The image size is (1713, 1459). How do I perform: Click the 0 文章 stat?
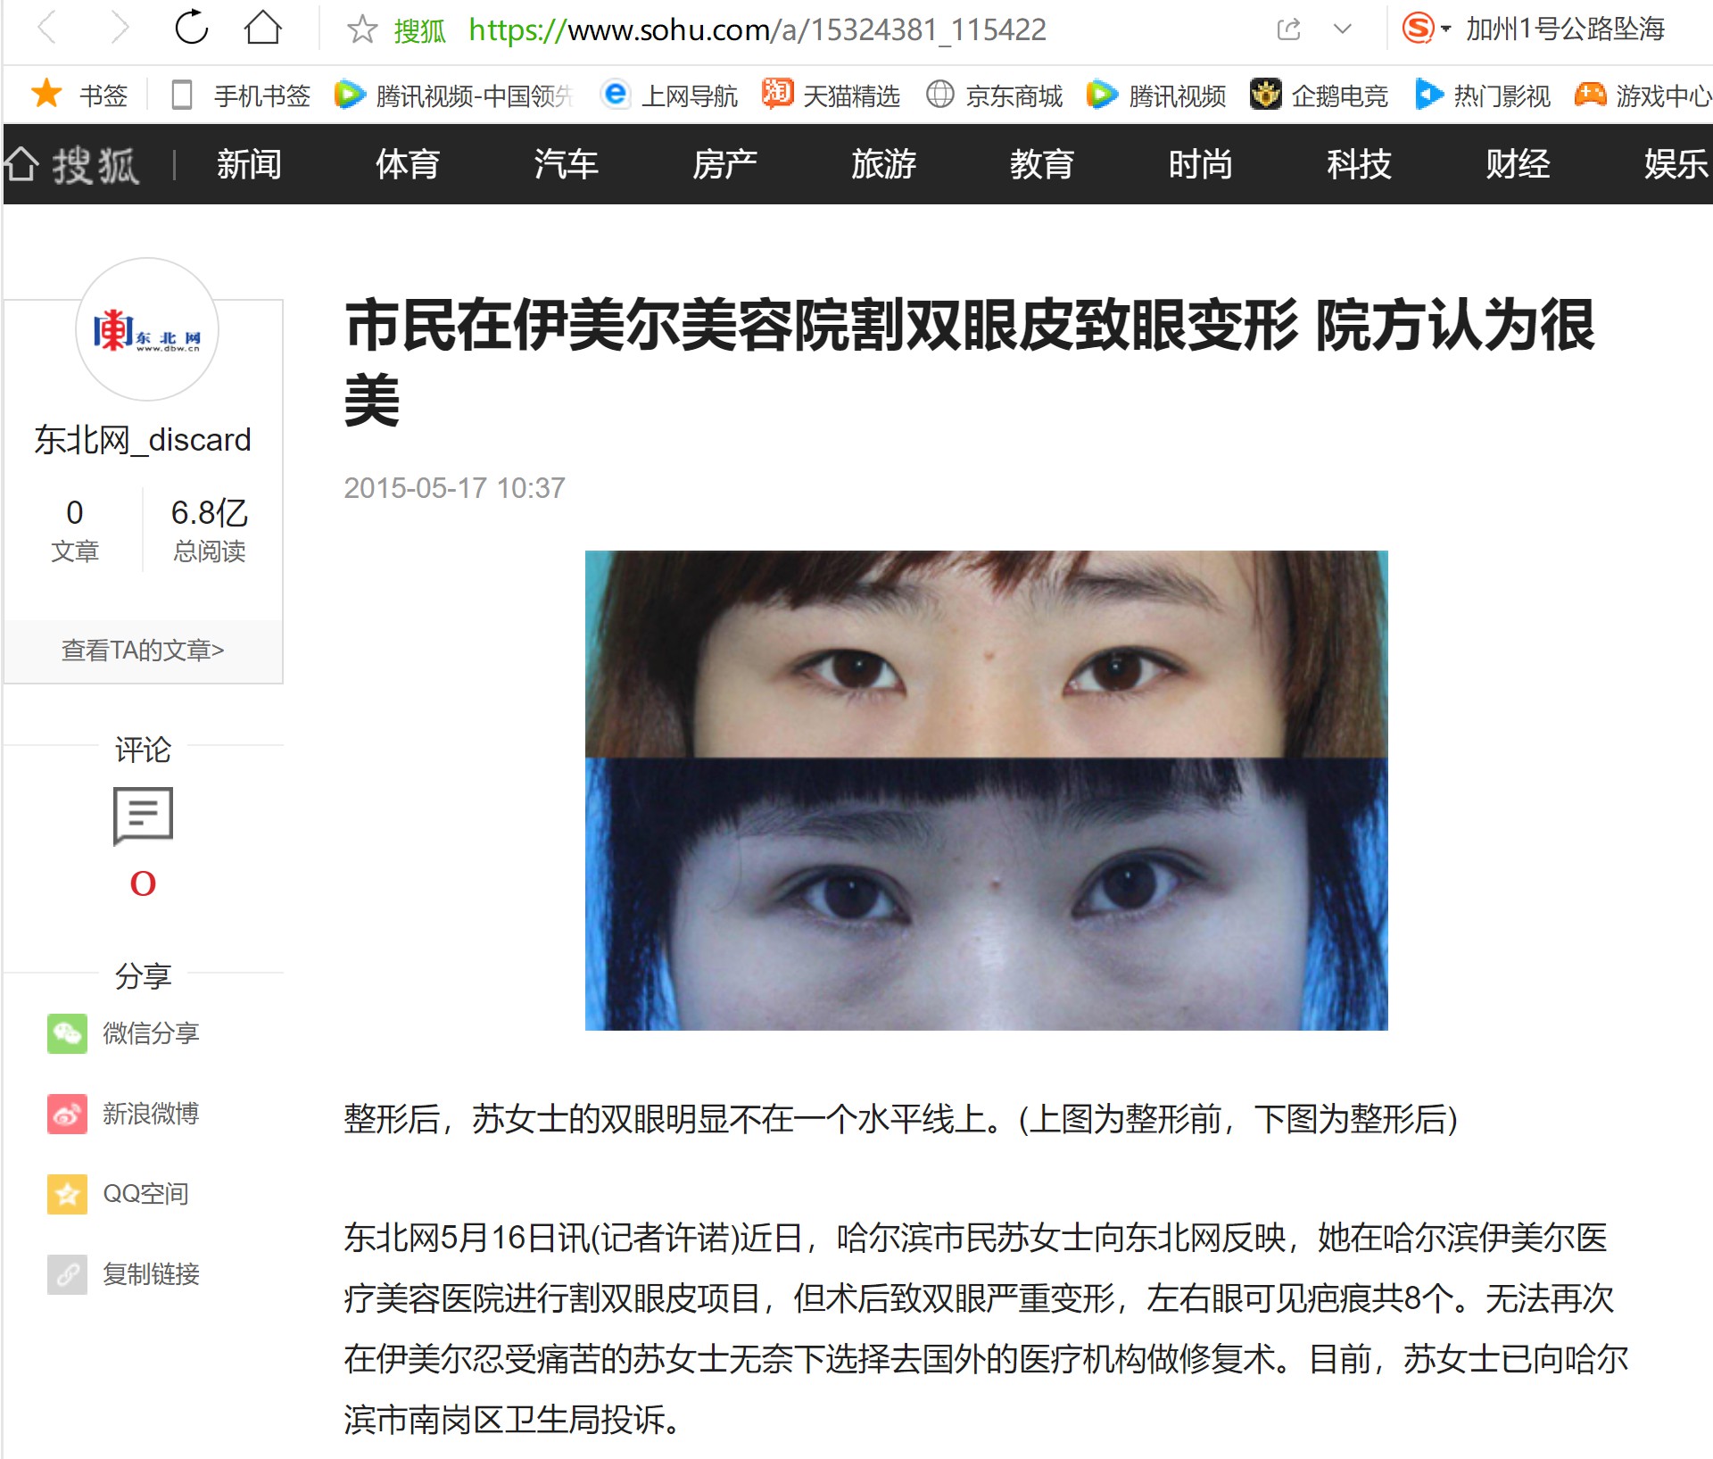pyautogui.click(x=75, y=530)
